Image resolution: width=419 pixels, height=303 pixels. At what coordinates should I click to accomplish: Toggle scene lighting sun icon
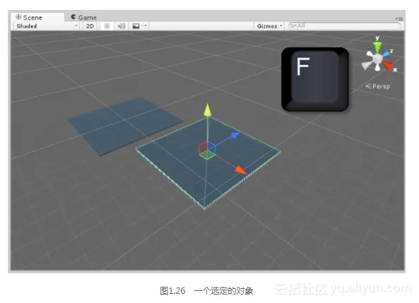tap(107, 26)
